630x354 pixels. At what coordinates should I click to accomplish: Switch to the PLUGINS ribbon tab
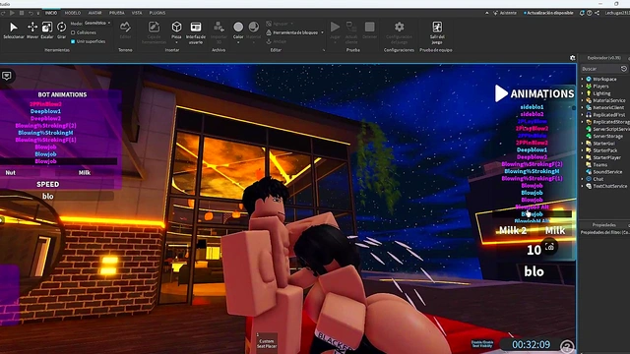pos(157,13)
